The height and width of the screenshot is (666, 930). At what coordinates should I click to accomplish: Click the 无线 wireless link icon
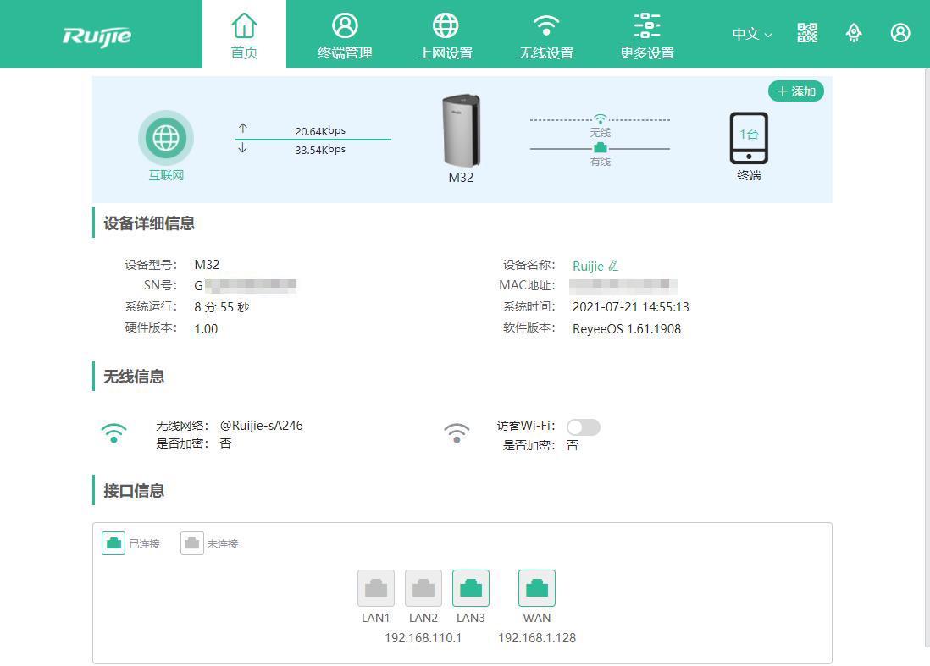[601, 118]
